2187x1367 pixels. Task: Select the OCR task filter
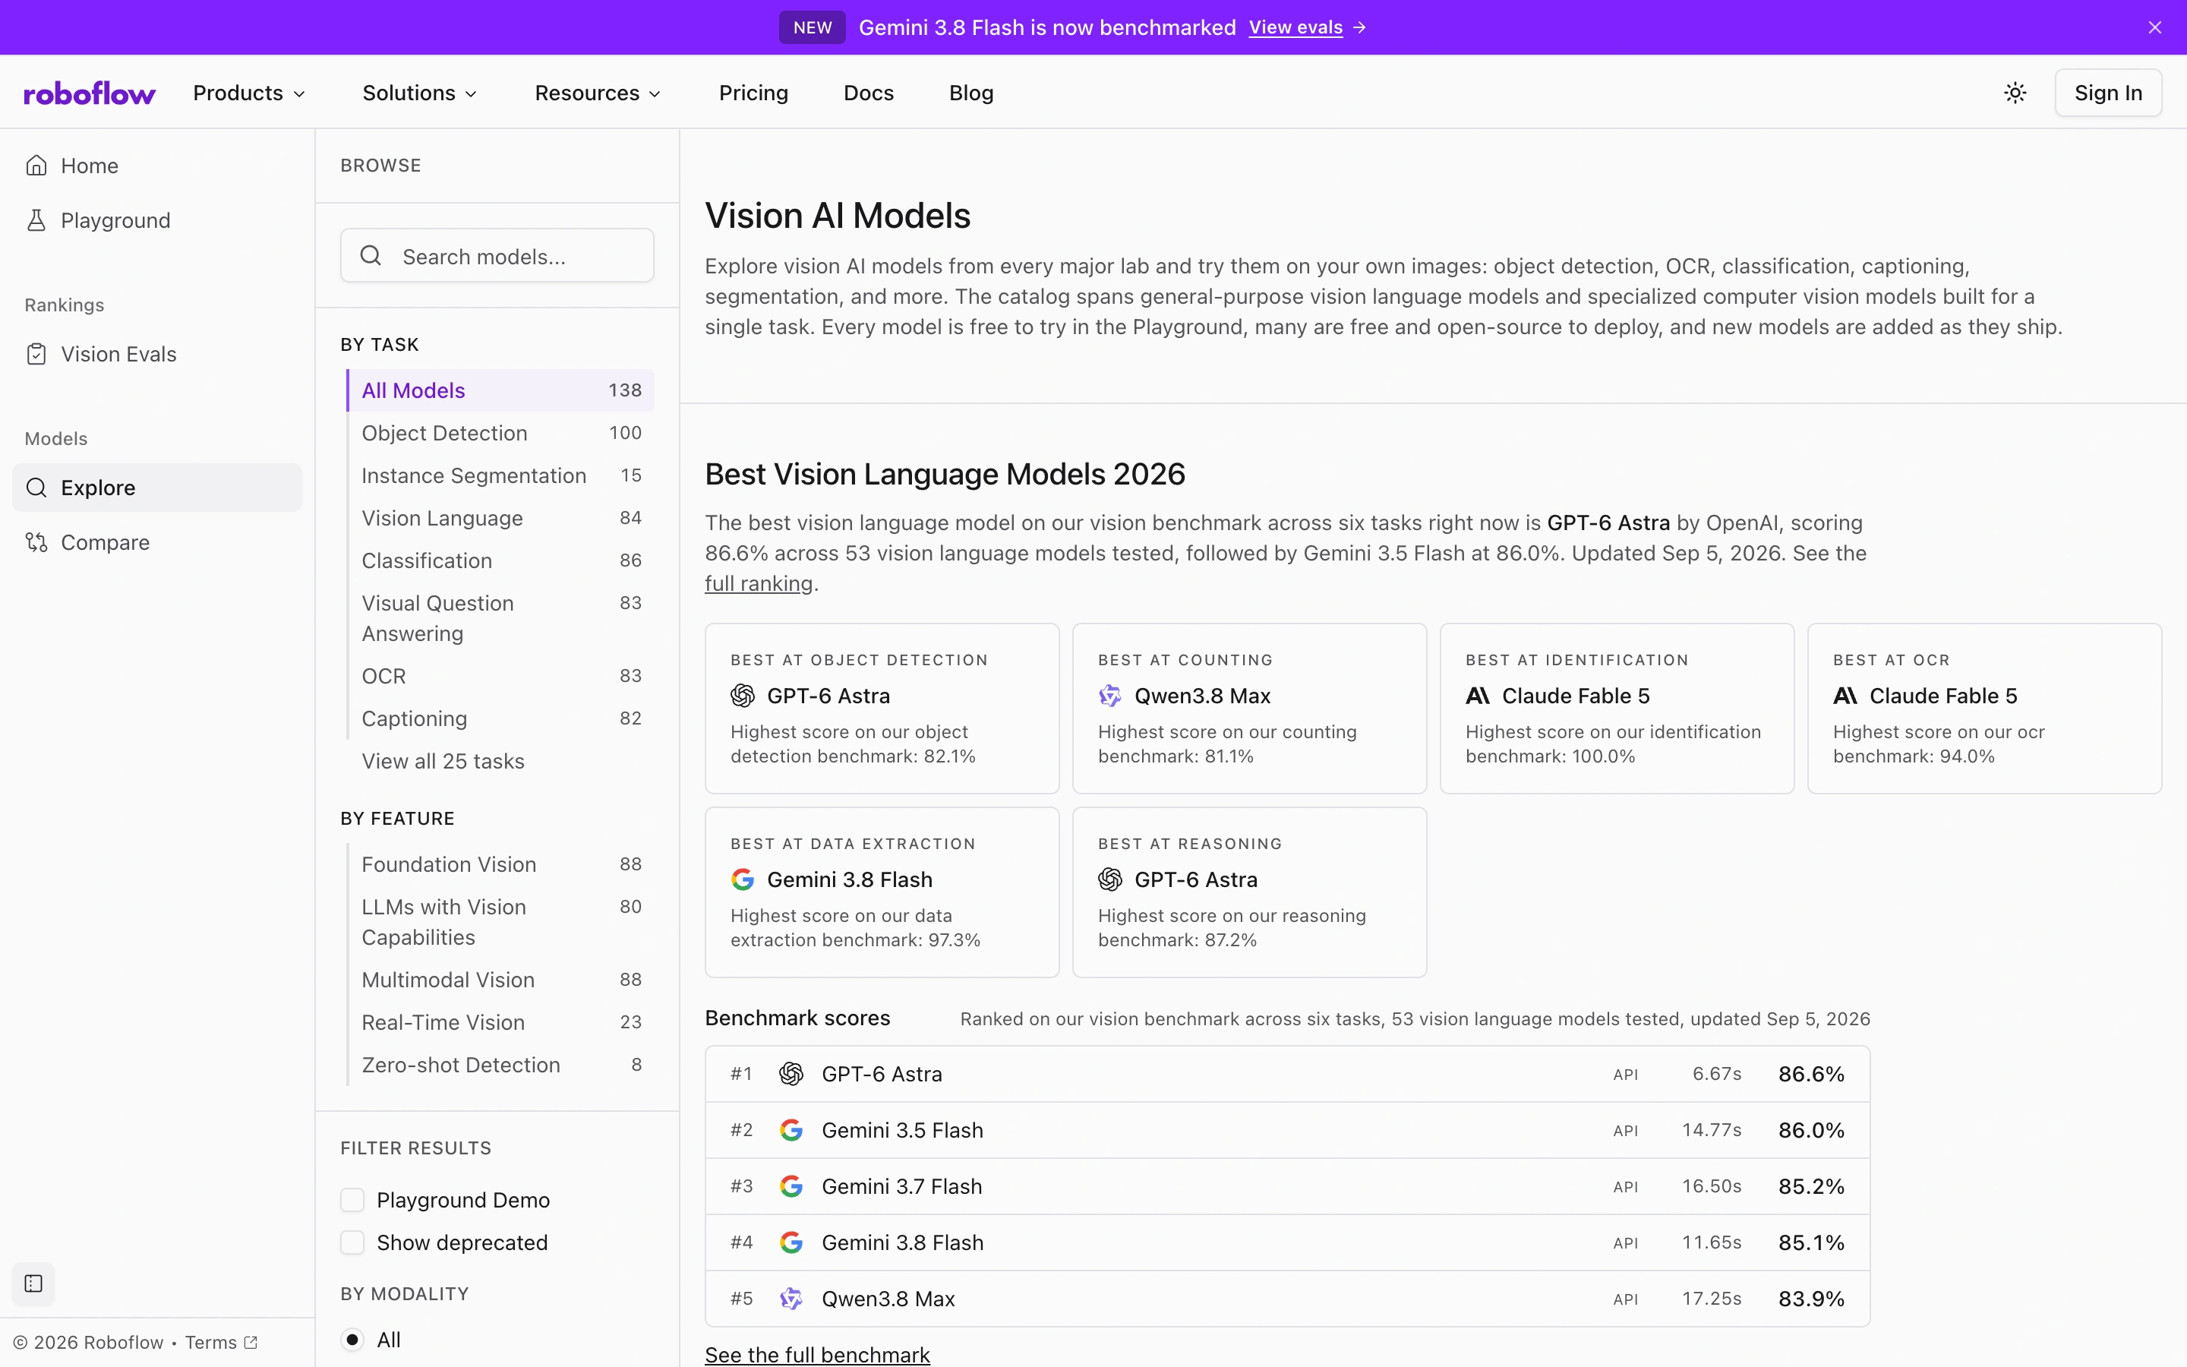coord(500,676)
